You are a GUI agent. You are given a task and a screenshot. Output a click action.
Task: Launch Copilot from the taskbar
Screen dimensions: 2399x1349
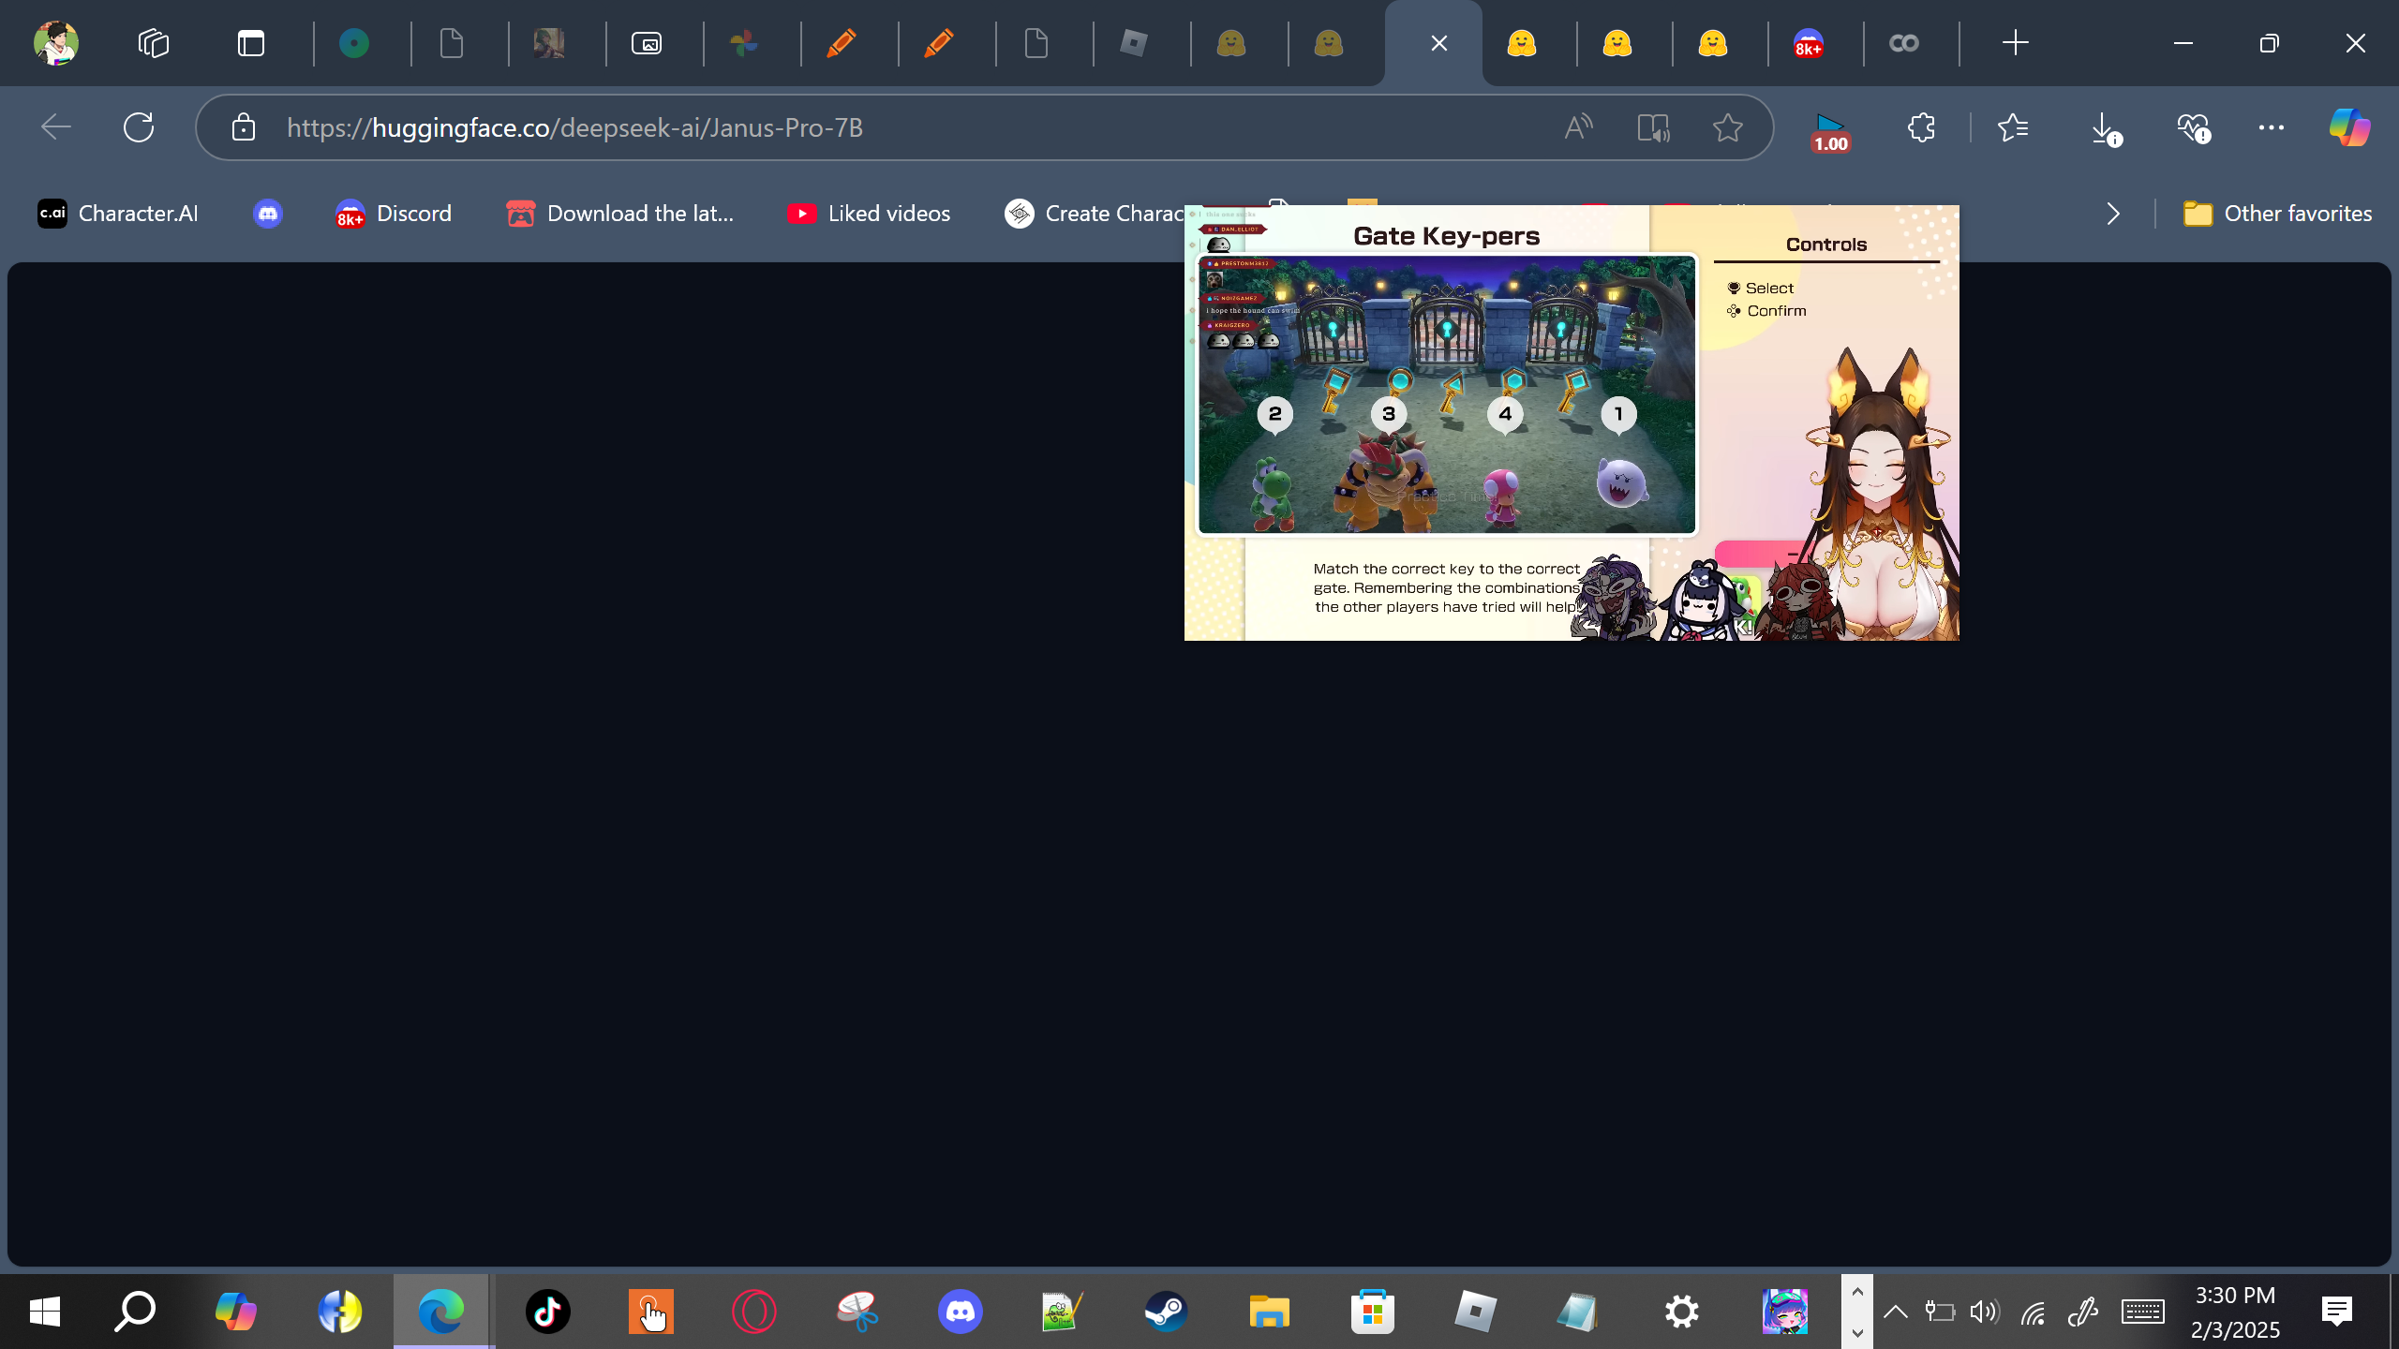pyautogui.click(x=235, y=1312)
